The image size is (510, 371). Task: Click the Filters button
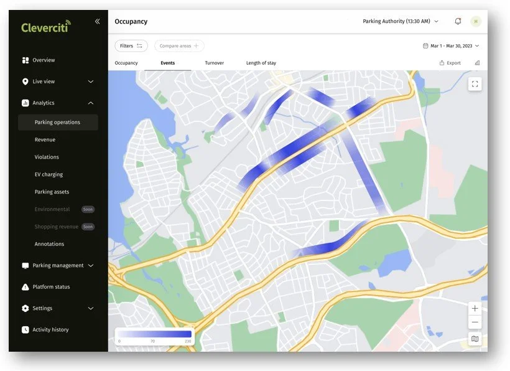click(x=130, y=45)
